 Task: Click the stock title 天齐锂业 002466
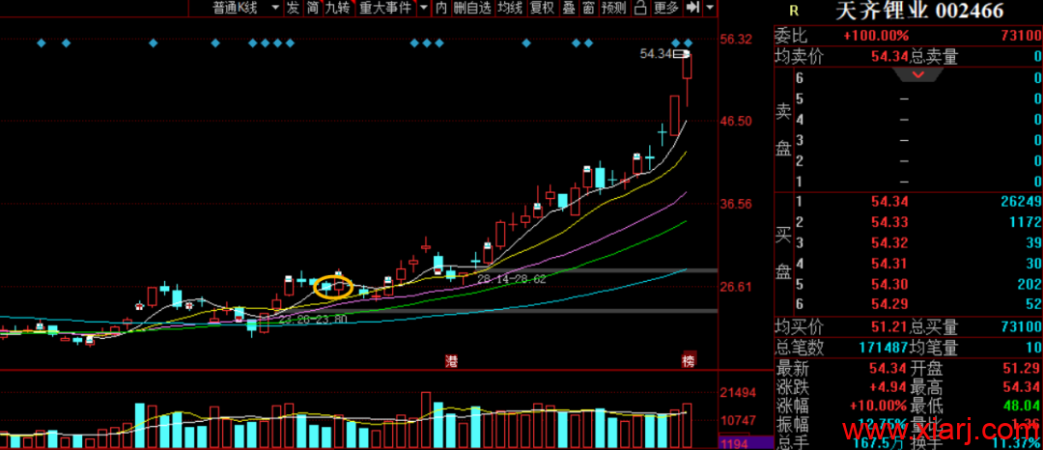[x=918, y=11]
